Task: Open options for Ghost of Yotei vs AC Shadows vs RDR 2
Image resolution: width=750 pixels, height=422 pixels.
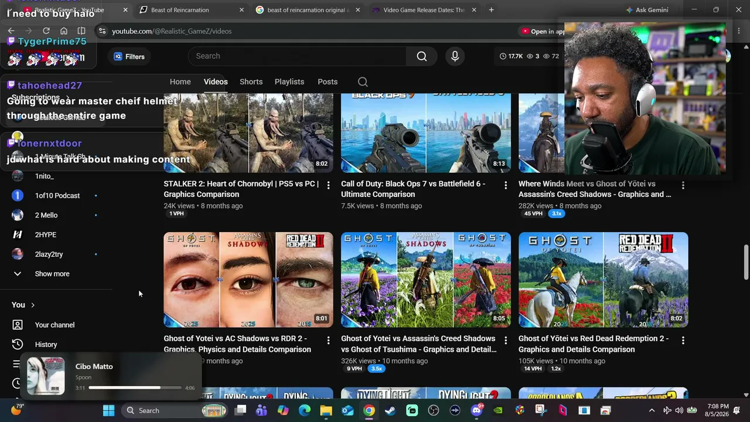Action: pyautogui.click(x=328, y=340)
